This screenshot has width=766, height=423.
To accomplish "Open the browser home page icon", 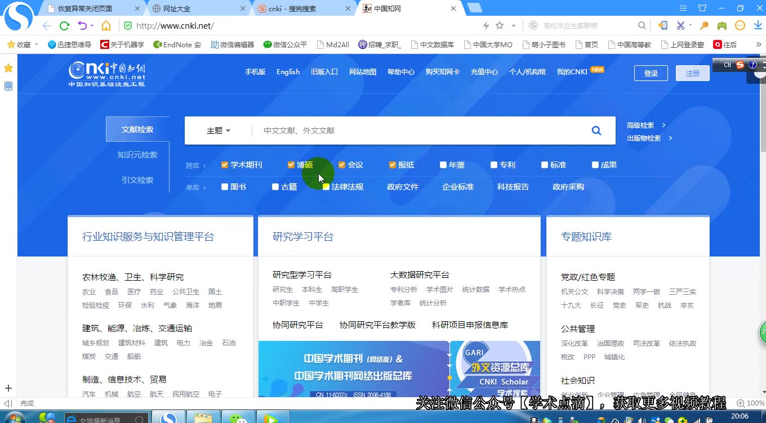I will pyautogui.click(x=106, y=26).
